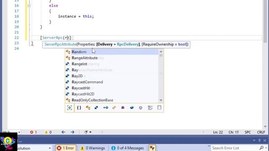Select the Ray suggestion
The width and height of the screenshot is (269, 151).
pos(112,70)
